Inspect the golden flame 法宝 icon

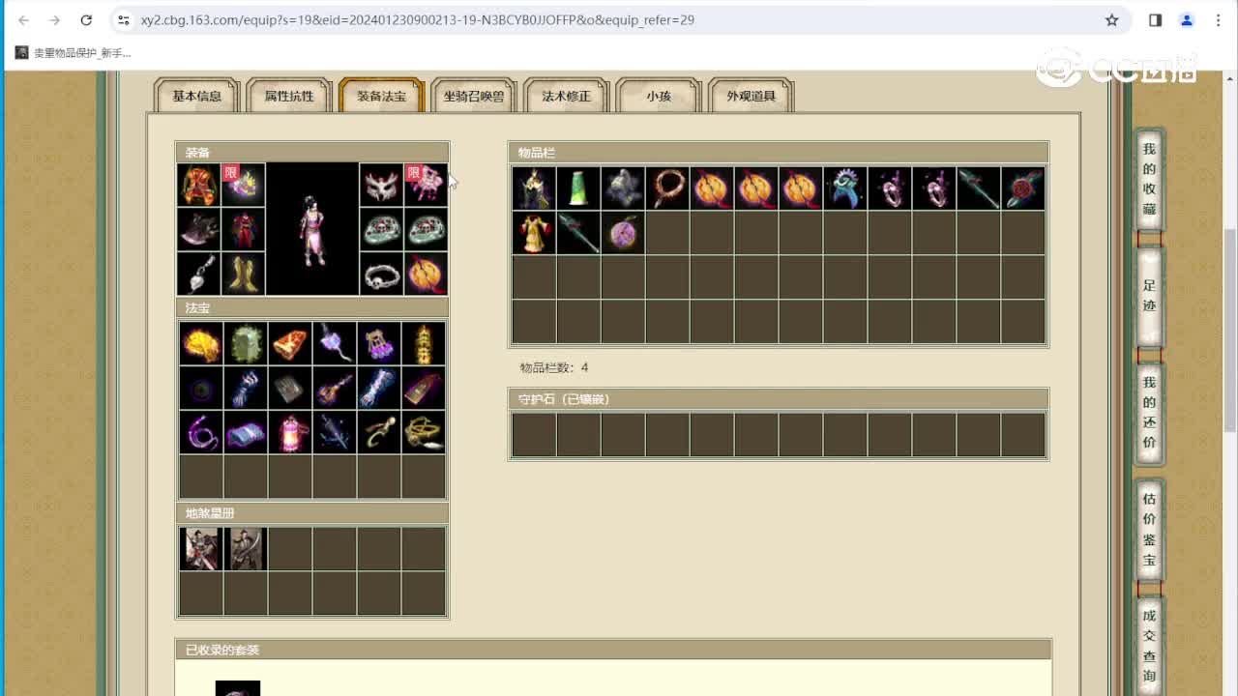point(201,343)
